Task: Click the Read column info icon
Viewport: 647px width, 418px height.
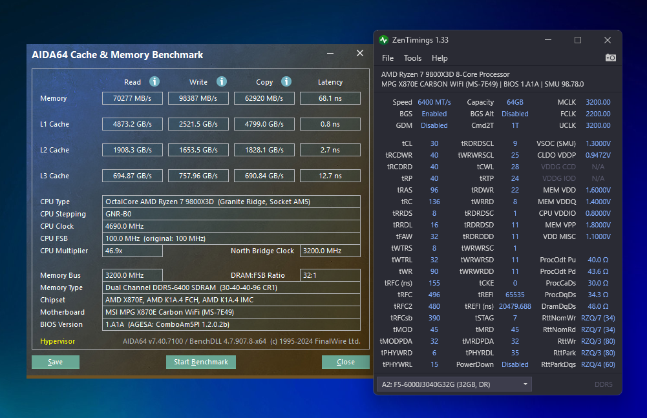Action: pyautogui.click(x=154, y=81)
